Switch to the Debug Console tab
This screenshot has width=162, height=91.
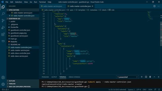pyautogui.click(x=74, y=77)
